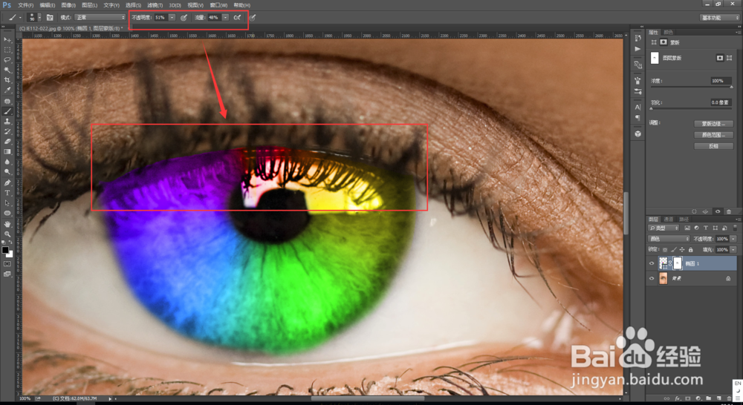The image size is (743, 405).
Task: Select the Pen tool
Action: pyautogui.click(x=7, y=182)
